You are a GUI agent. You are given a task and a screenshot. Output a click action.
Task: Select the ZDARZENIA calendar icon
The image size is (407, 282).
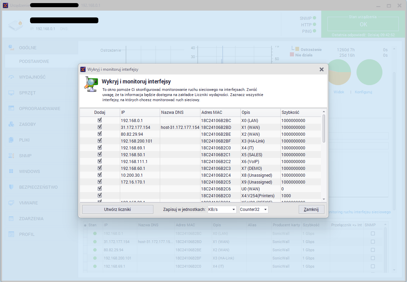(x=11, y=219)
